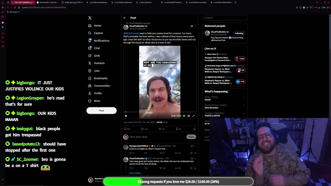Open options for the Atwell trend
Image resolution: width=331 pixels, height=186 pixels.
(244, 97)
